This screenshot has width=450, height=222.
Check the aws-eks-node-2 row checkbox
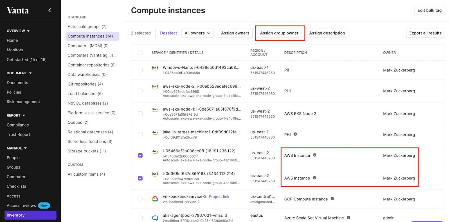[x=140, y=91]
